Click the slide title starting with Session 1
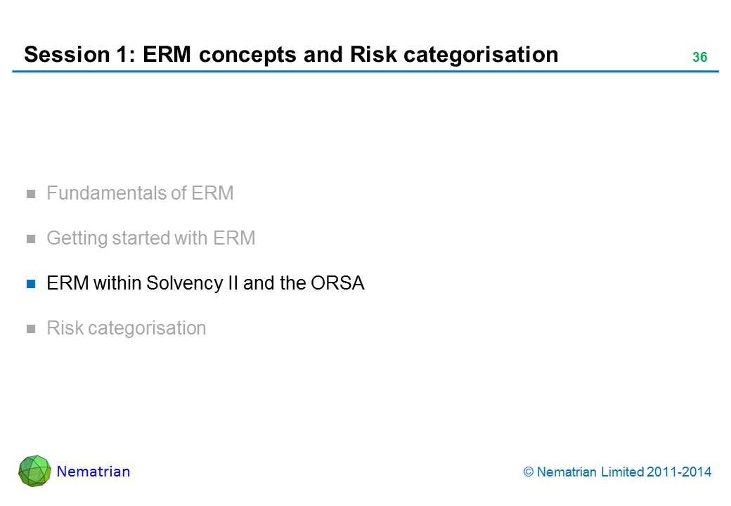The height and width of the screenshot is (506, 731). (x=291, y=54)
